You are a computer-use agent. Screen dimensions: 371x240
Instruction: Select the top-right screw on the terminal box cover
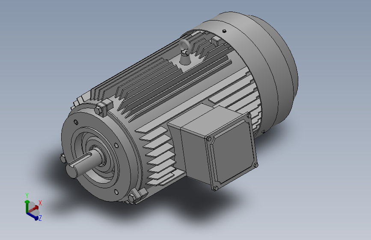point(249,116)
